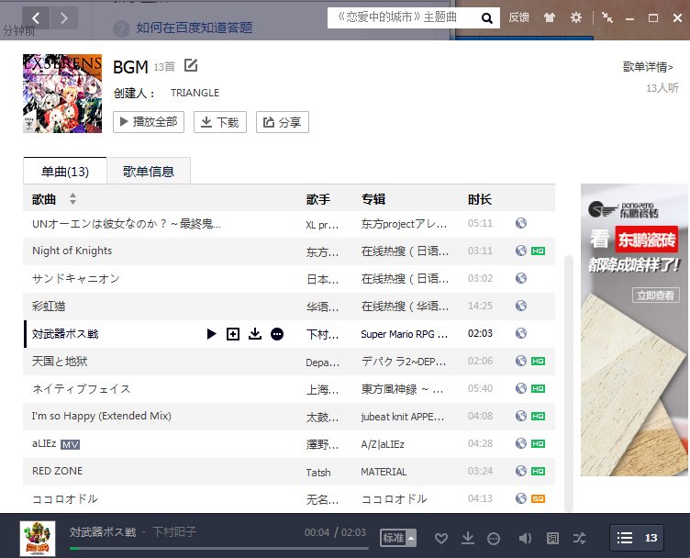Sort songs using the 歌曲 column arrows
This screenshot has height=558, width=690.
click(x=72, y=199)
